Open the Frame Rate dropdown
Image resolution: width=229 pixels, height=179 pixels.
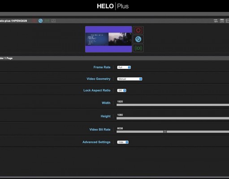click(x=124, y=68)
